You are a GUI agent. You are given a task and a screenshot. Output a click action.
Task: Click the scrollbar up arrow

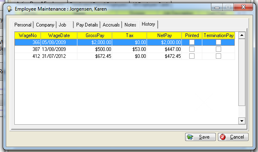[x=242, y=35]
